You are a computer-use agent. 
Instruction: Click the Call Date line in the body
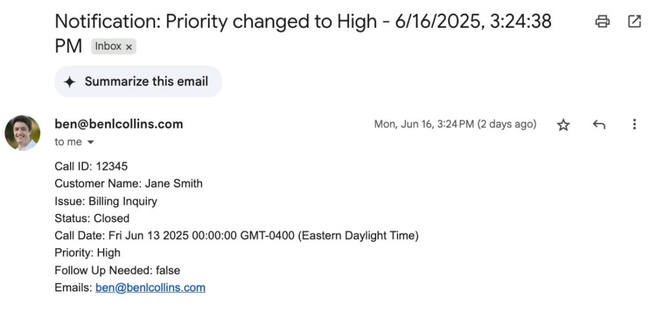(x=236, y=236)
